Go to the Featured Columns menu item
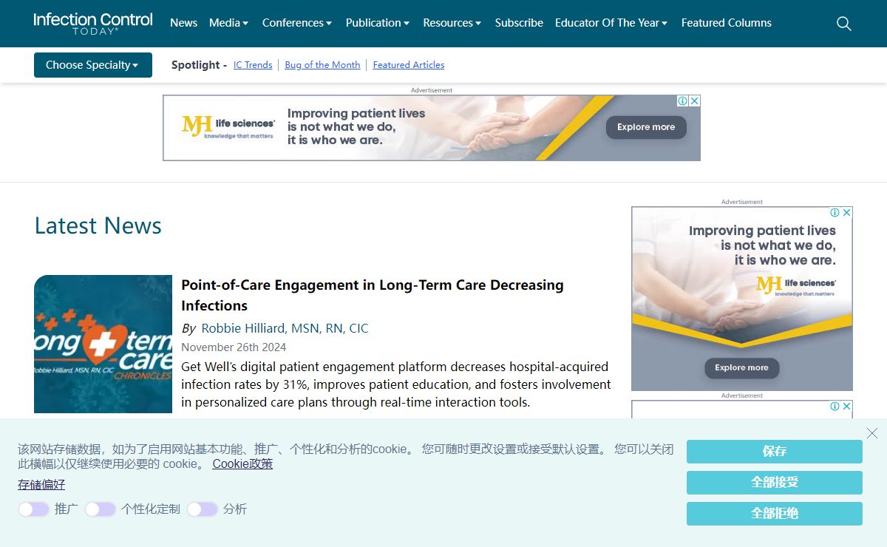Viewport: 887px width, 547px height. [x=726, y=23]
